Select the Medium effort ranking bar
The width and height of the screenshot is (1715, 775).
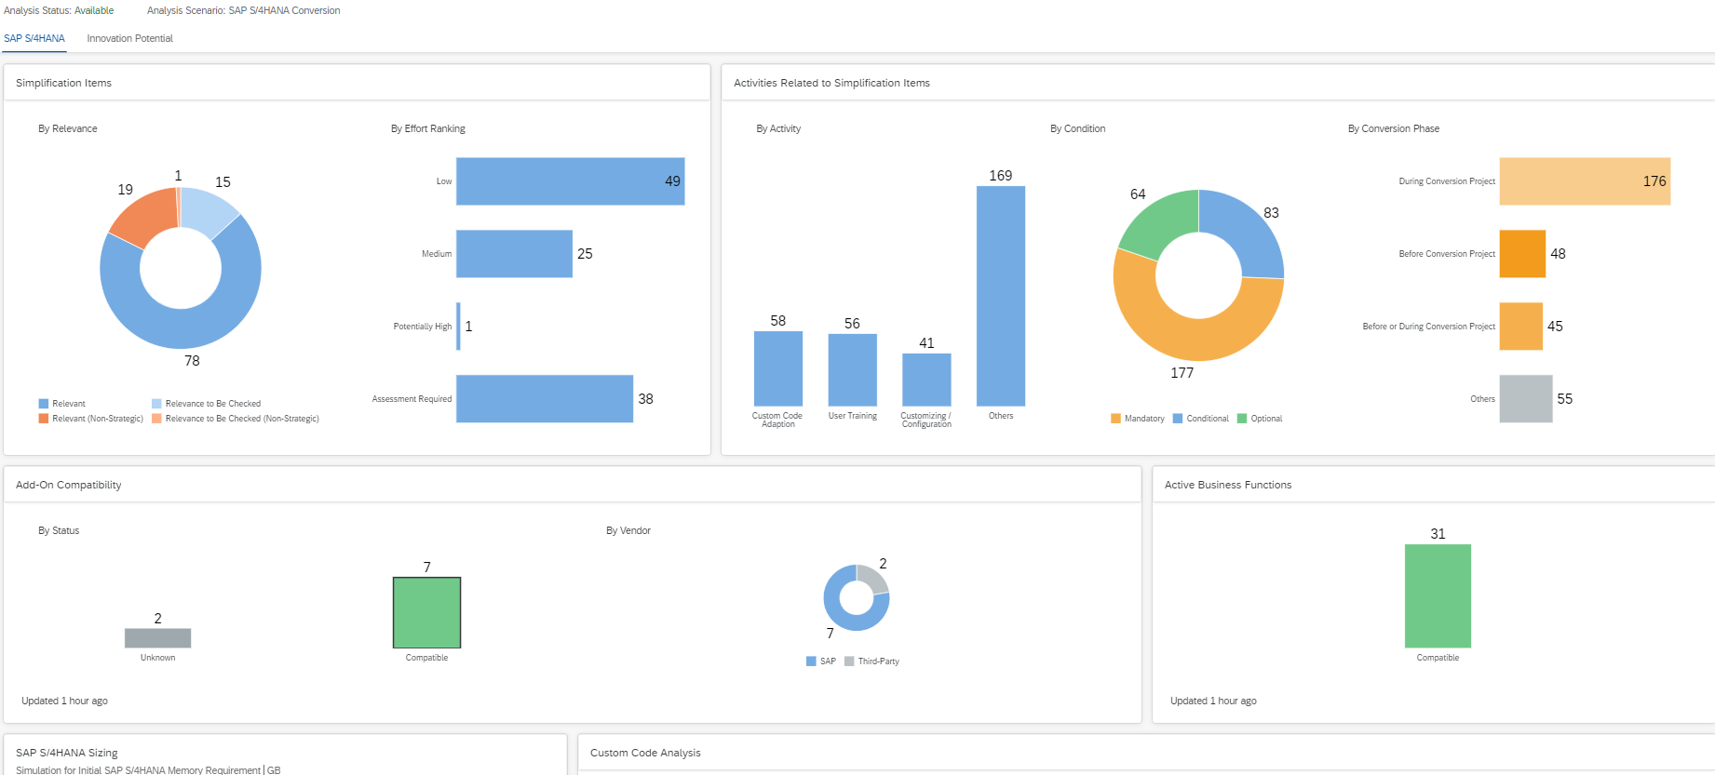point(514,254)
